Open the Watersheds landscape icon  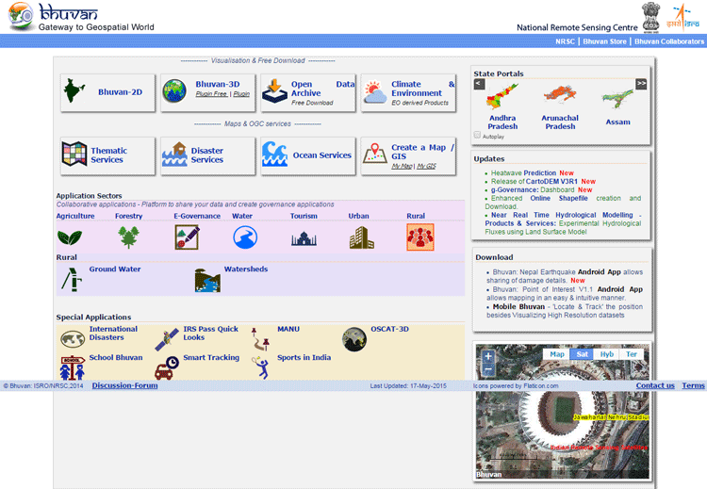click(x=208, y=280)
